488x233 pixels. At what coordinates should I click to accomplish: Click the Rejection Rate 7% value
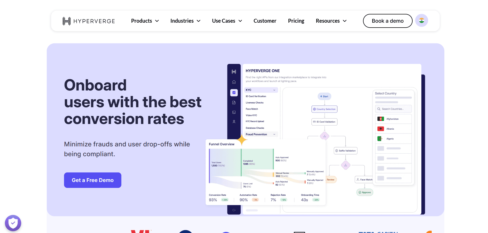[x=273, y=200]
